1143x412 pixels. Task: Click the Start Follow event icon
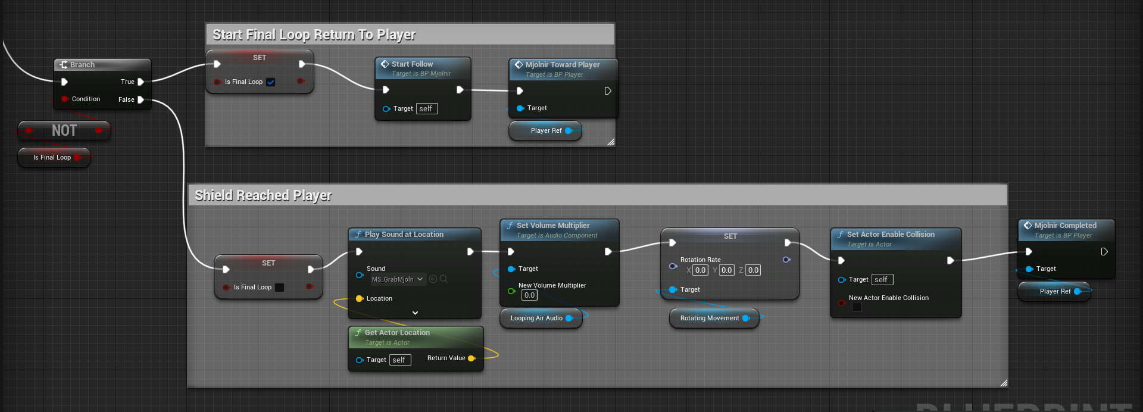[x=385, y=64]
